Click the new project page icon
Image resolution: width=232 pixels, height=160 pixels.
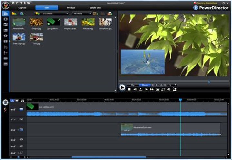tap(25, 3)
